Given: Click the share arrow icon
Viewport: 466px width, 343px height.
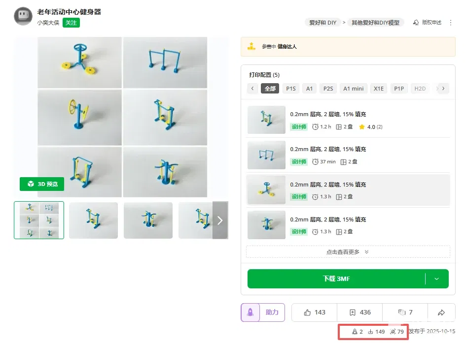Looking at the screenshot, I should [442, 312].
